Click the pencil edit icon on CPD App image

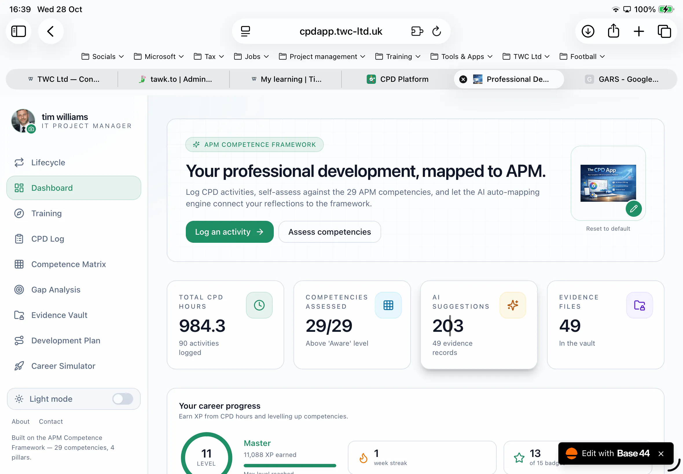(633, 208)
